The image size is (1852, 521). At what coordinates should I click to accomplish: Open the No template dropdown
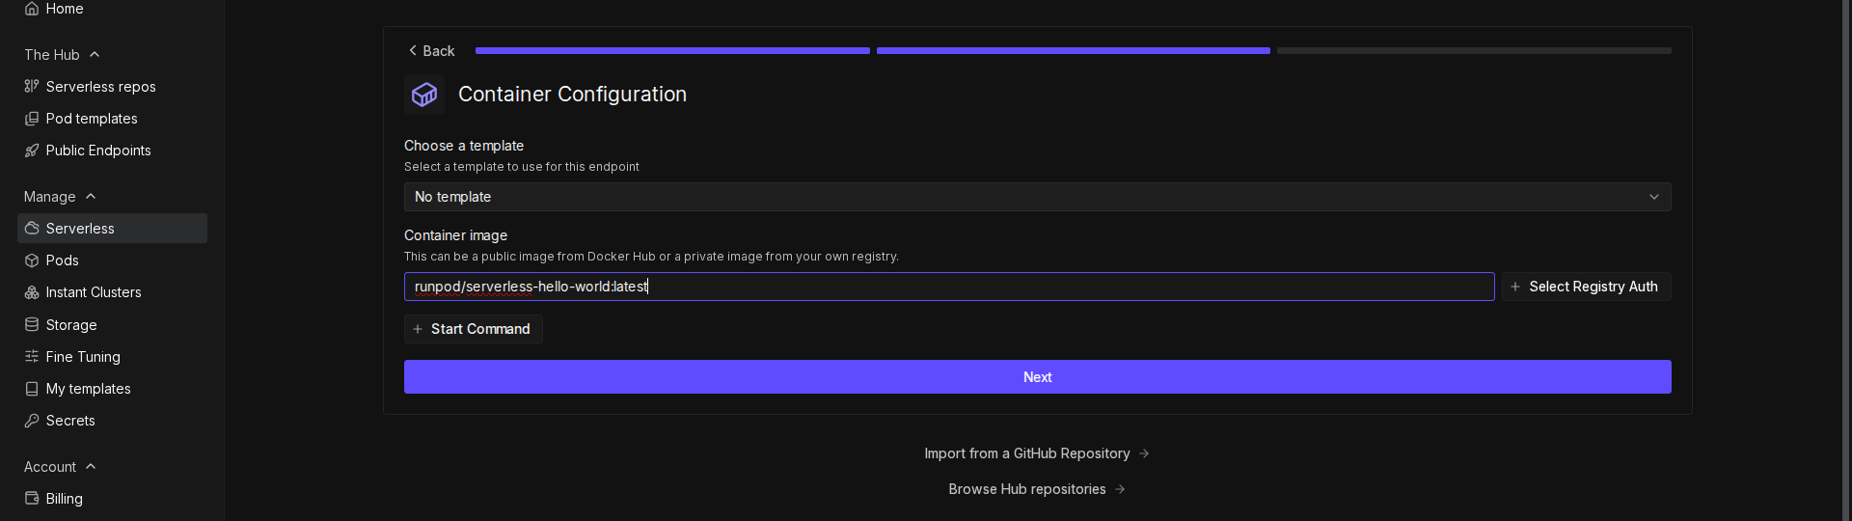click(x=1037, y=197)
